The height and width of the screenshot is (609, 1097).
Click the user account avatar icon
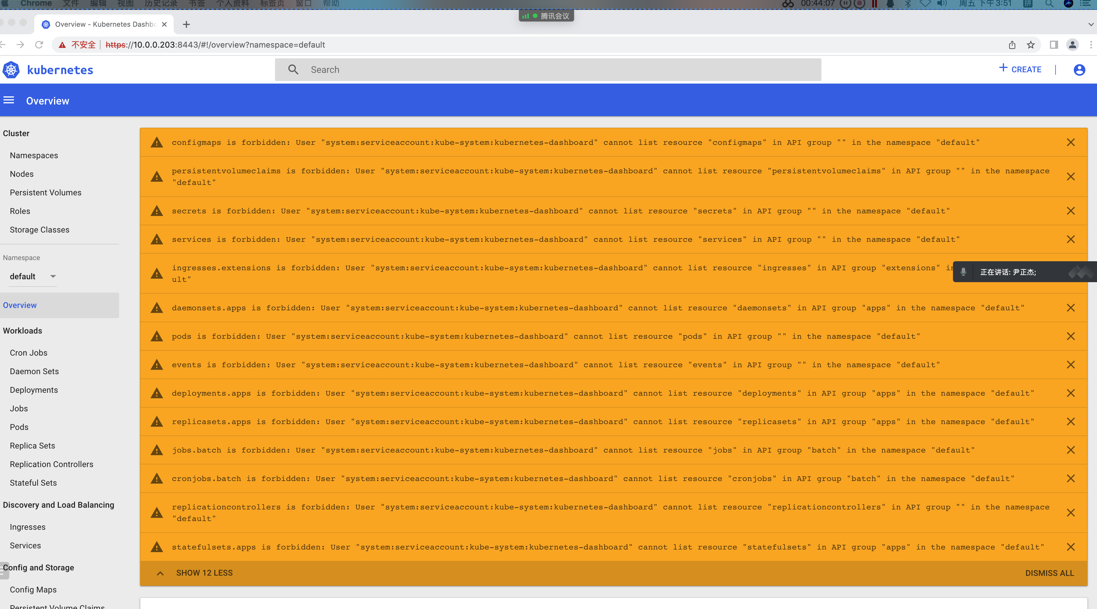coord(1079,70)
